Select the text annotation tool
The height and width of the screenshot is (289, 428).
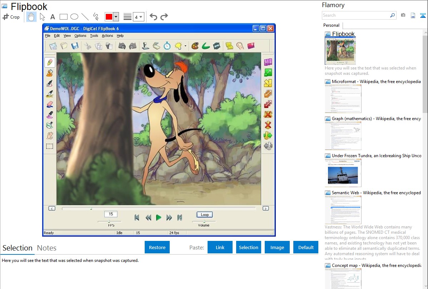pos(53,17)
